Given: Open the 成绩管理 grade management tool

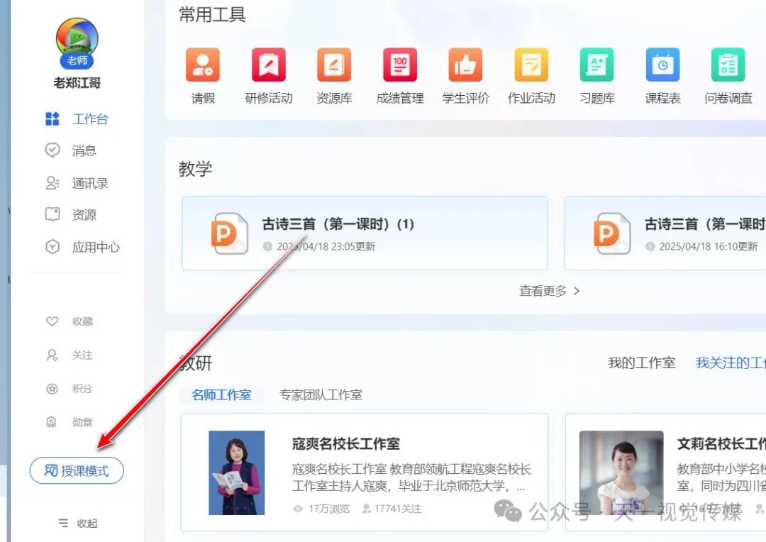Looking at the screenshot, I should [399, 76].
